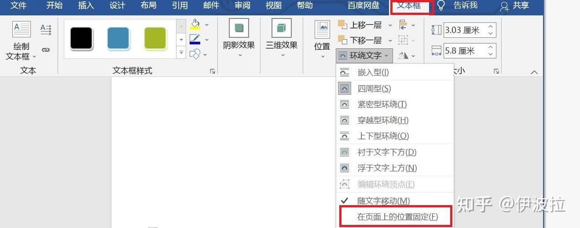
Task: Open the Send Backward dropdown arrow
Action: click(390, 40)
